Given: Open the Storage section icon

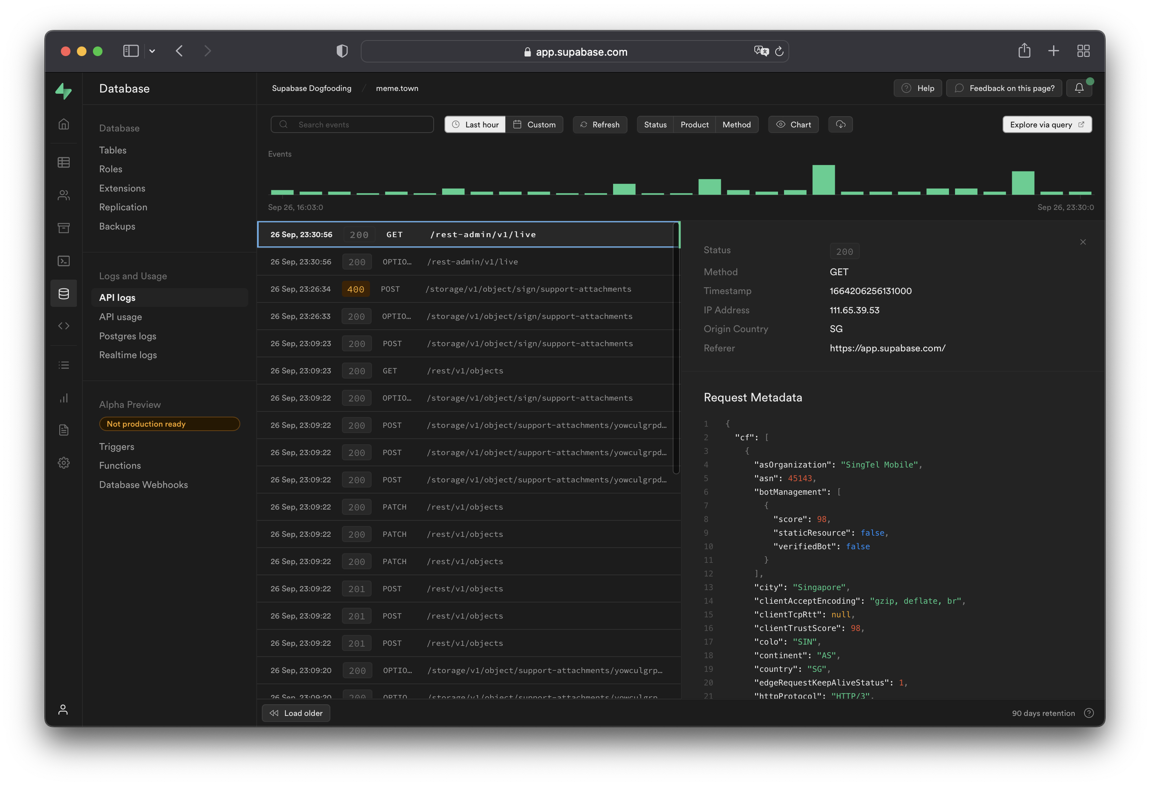Looking at the screenshot, I should pyautogui.click(x=64, y=228).
